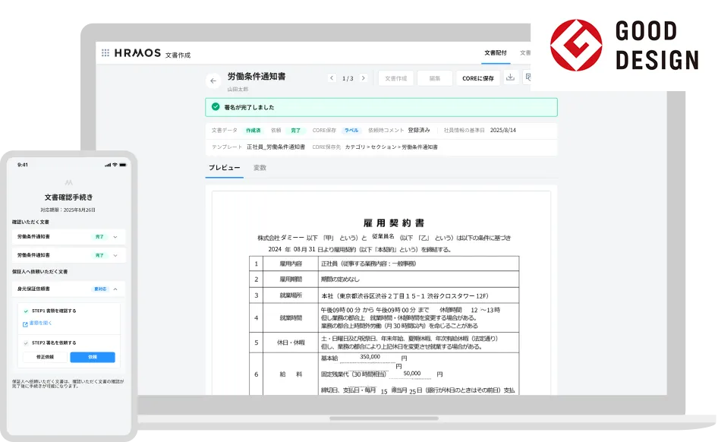The width and height of the screenshot is (718, 442).
Task: Open the 書類を開く link
Action: (39, 324)
